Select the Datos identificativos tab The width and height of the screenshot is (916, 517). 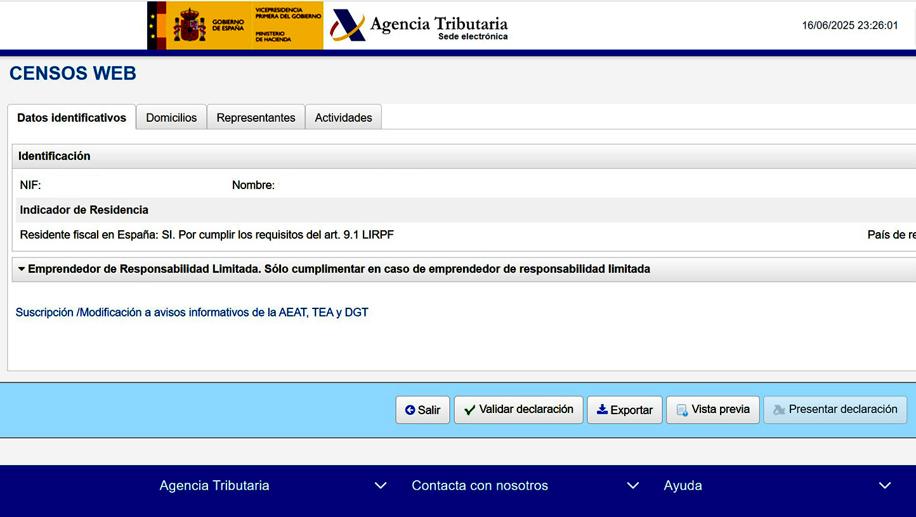[x=72, y=117]
